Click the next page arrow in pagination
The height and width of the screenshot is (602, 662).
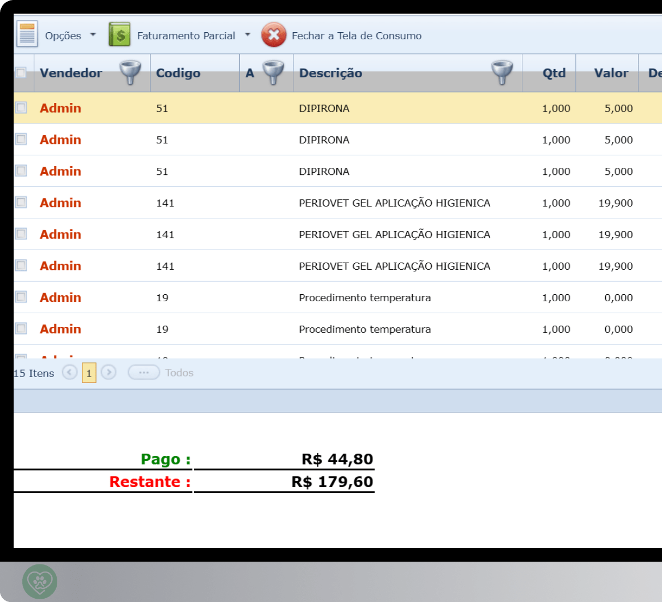[108, 372]
